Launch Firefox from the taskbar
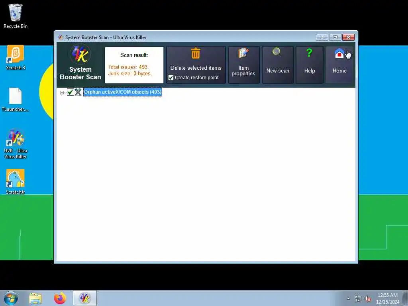Image resolution: width=408 pixels, height=306 pixels. (x=60, y=298)
